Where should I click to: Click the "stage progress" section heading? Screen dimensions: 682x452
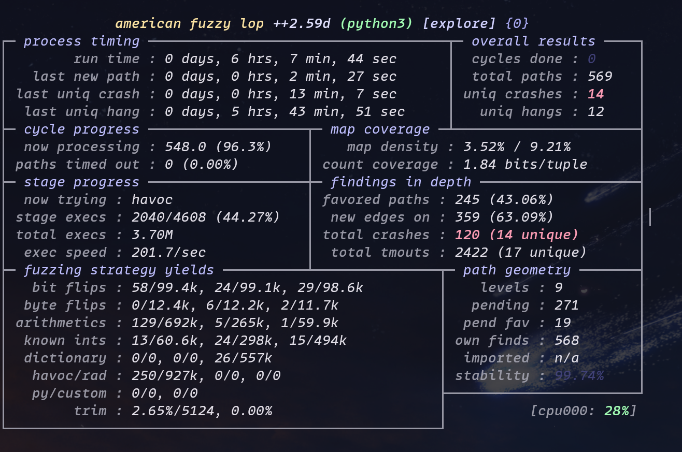coord(82,182)
